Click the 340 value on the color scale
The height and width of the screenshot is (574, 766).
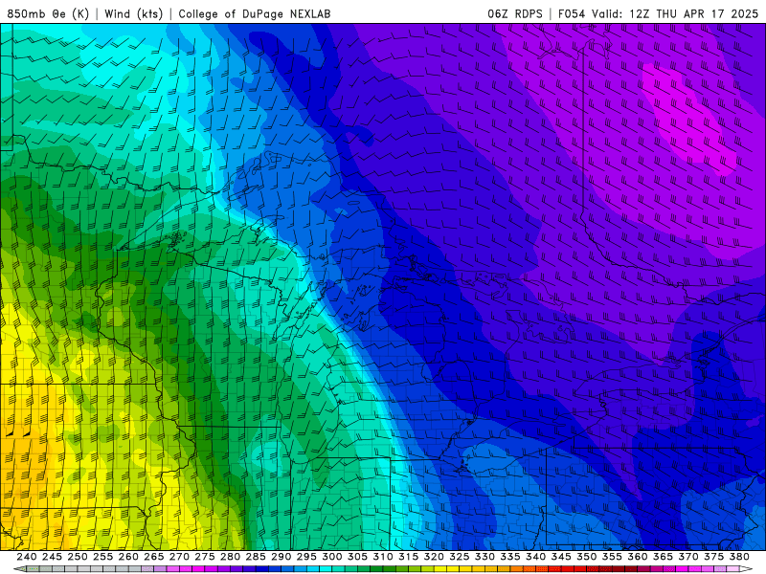coord(536,557)
